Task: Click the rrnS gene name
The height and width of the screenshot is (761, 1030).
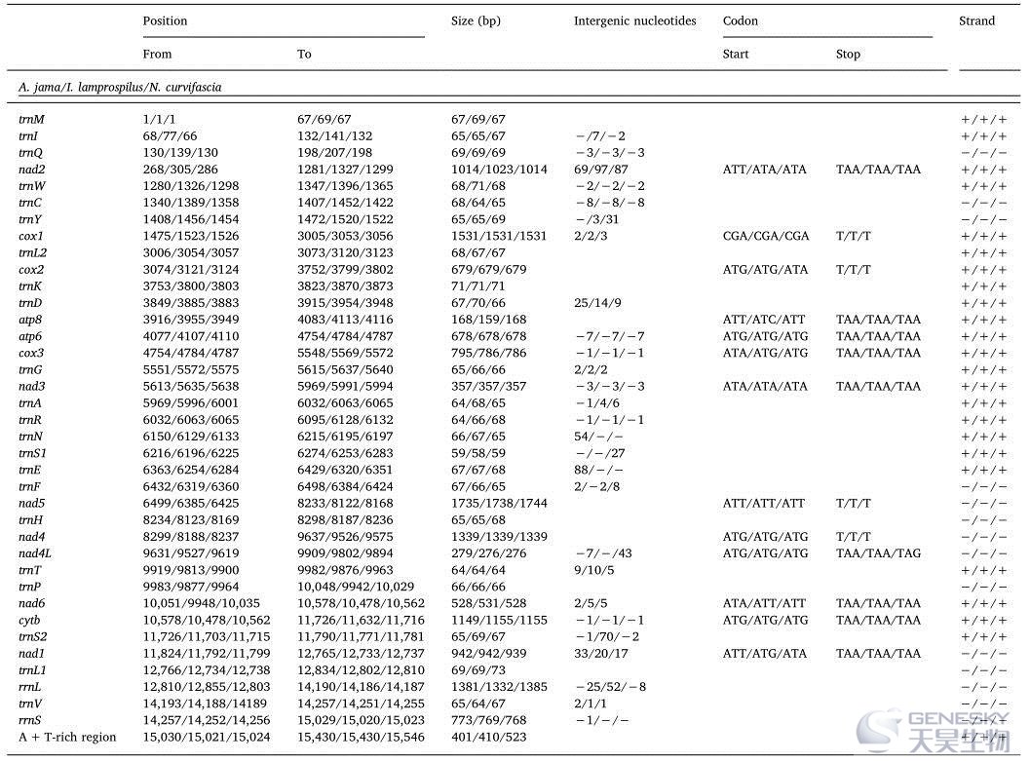Action: [29, 720]
